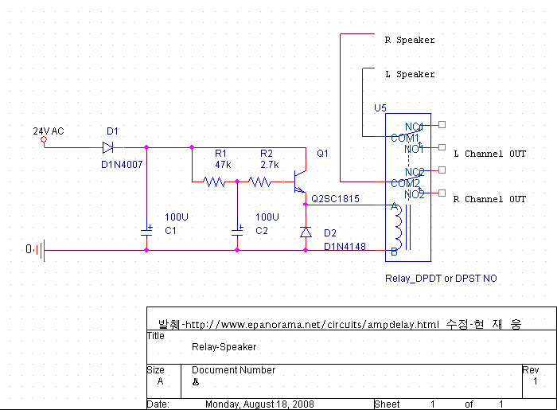This screenshot has width=557, height=410.
Task: Click the Relay_DPDT or DPST NO text
Action: 441,279
